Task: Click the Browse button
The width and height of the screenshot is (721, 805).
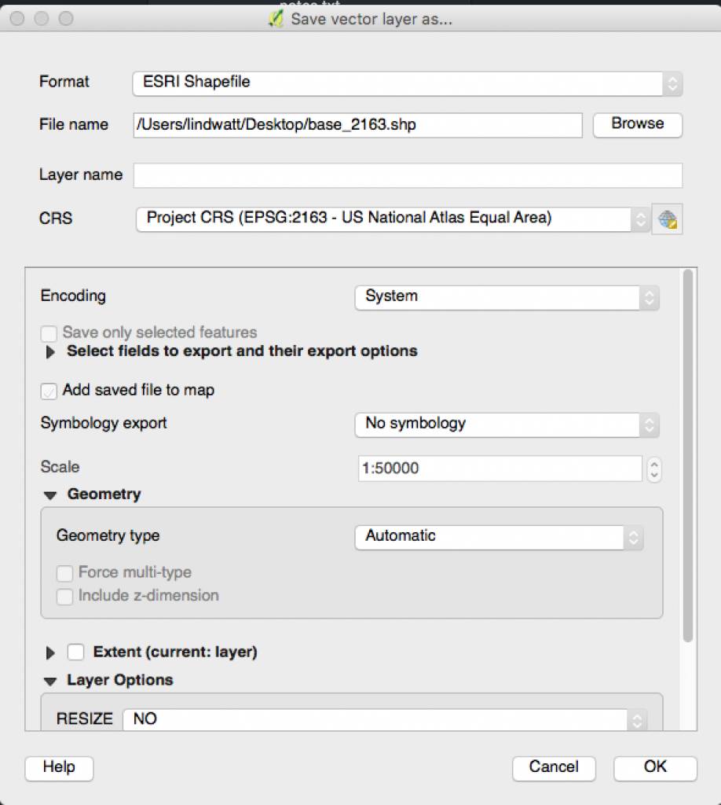Action: (638, 125)
